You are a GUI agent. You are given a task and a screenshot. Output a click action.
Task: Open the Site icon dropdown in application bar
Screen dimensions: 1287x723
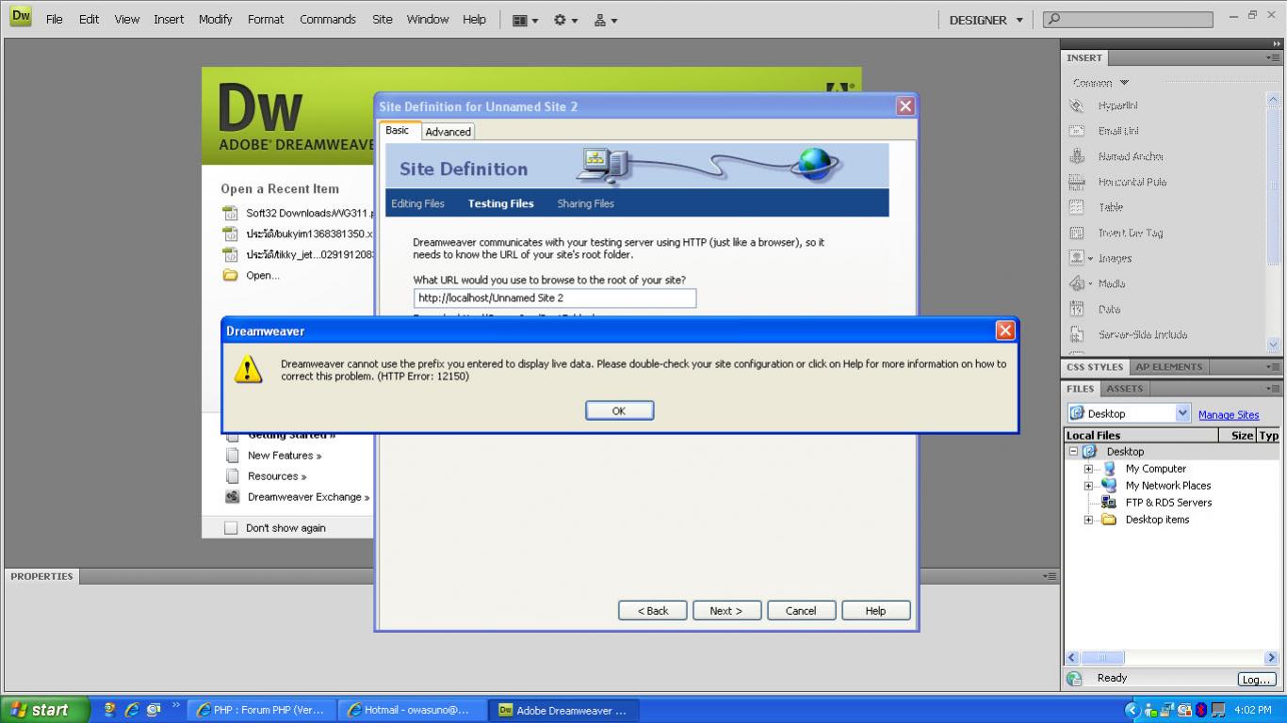[605, 20]
